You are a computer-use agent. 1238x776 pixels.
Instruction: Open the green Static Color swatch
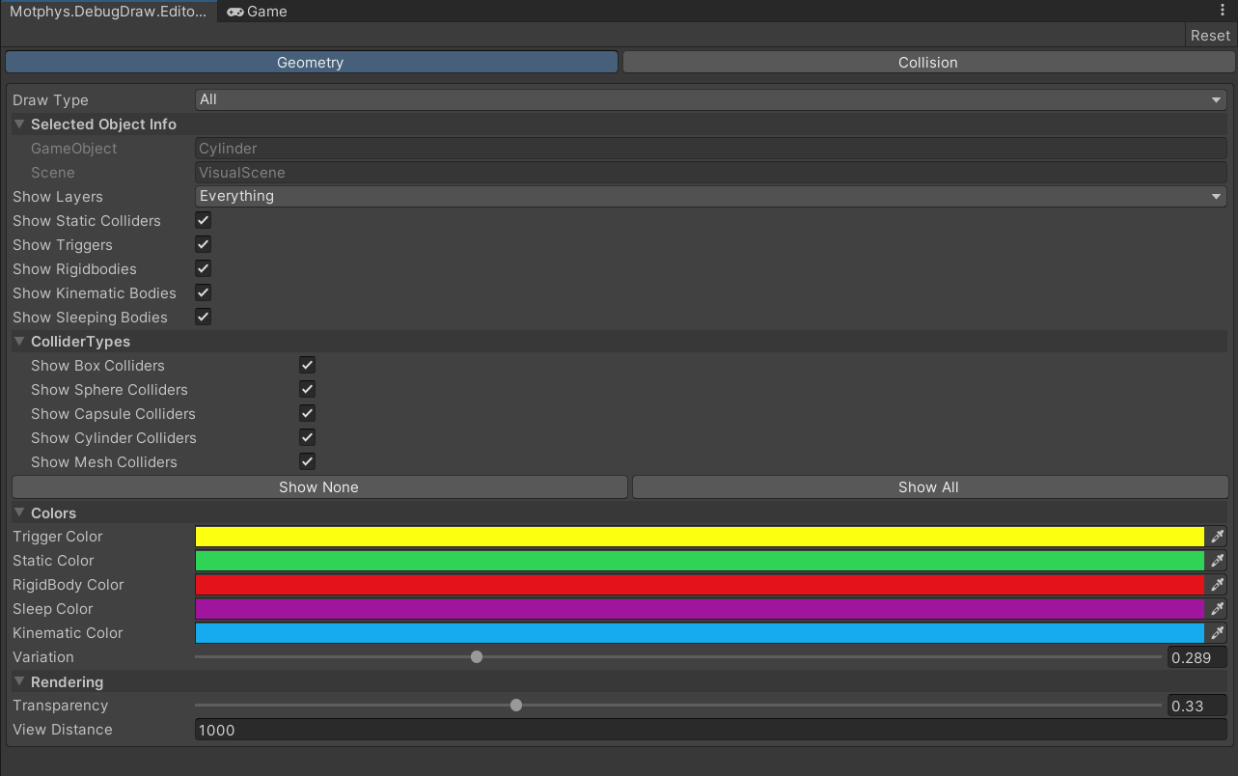pyautogui.click(x=700, y=561)
